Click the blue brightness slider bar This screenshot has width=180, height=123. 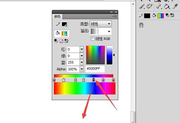110,55
